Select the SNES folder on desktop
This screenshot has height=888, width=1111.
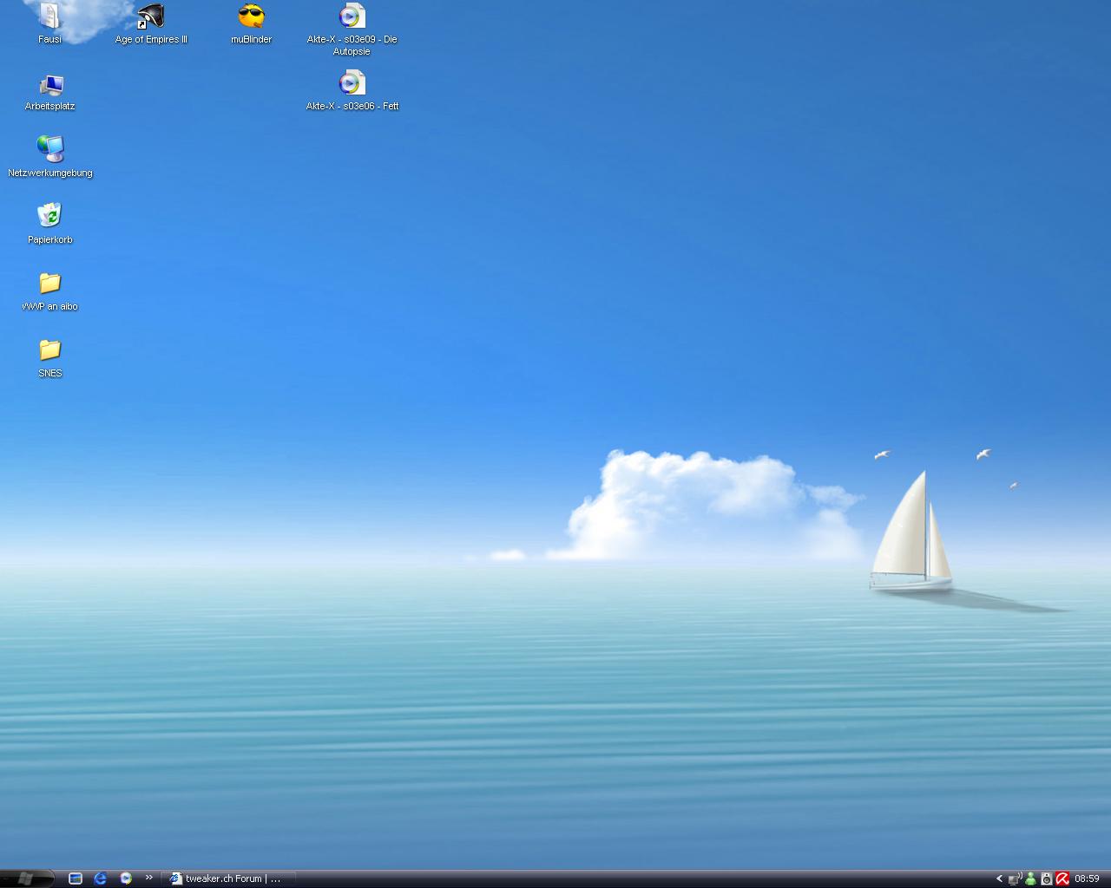pyautogui.click(x=49, y=350)
